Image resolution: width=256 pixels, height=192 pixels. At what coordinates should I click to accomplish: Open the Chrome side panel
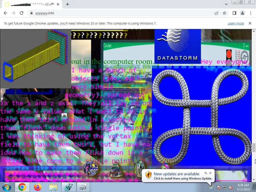point(234,13)
